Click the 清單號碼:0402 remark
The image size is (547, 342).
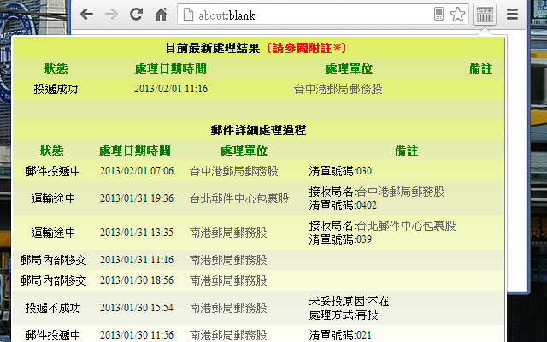coord(343,205)
